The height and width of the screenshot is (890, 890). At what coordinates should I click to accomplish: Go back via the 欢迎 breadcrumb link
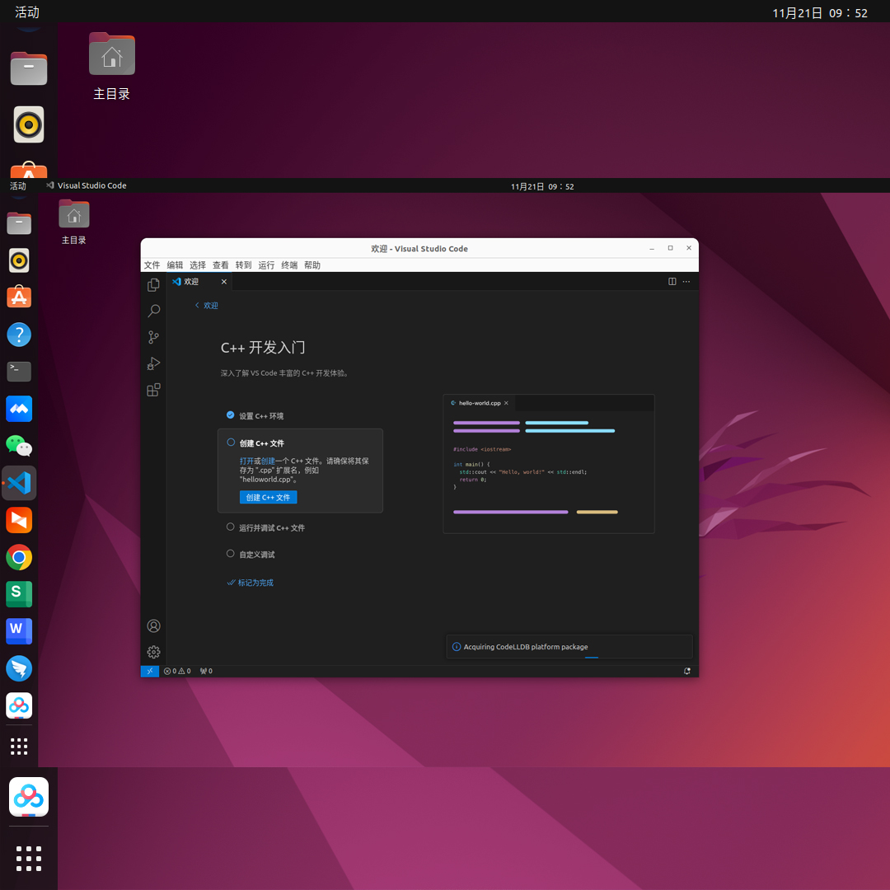point(207,306)
